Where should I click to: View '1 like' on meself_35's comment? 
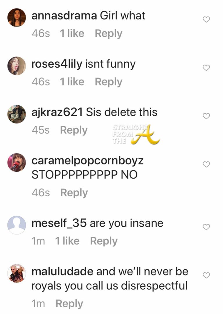point(67,241)
